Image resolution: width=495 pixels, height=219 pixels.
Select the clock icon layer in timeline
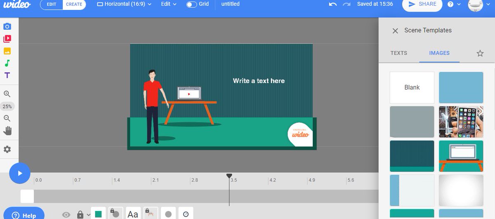click(186, 214)
